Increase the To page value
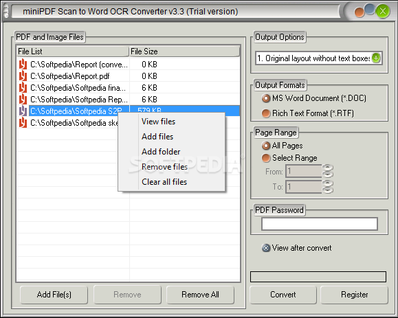398x318 pixels. [x=328, y=183]
